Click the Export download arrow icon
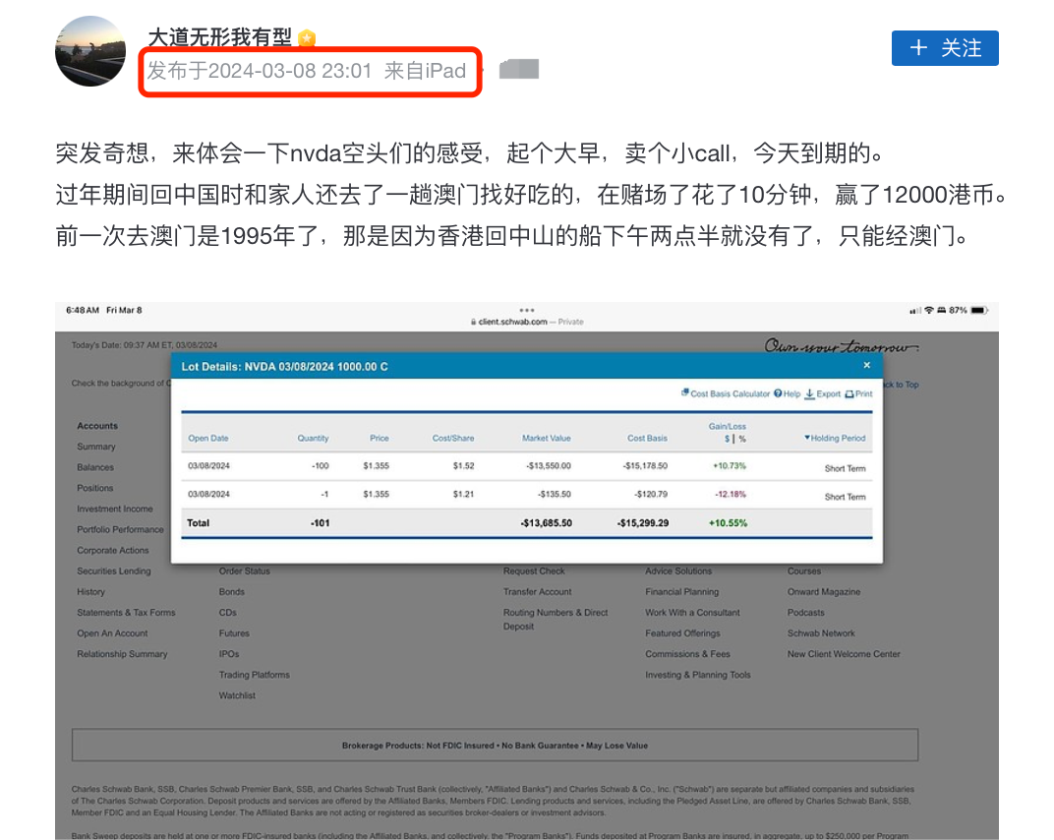Image resolution: width=1054 pixels, height=840 pixels. pos(810,394)
